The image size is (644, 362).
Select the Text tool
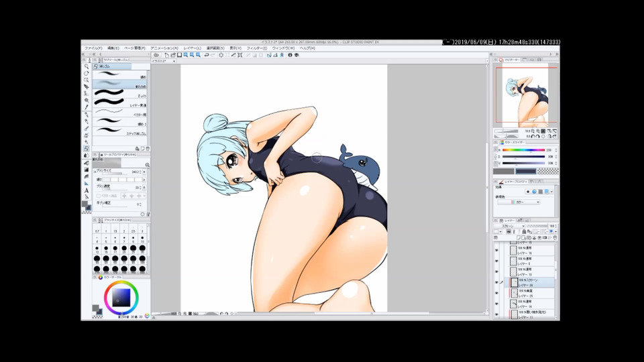87,190
